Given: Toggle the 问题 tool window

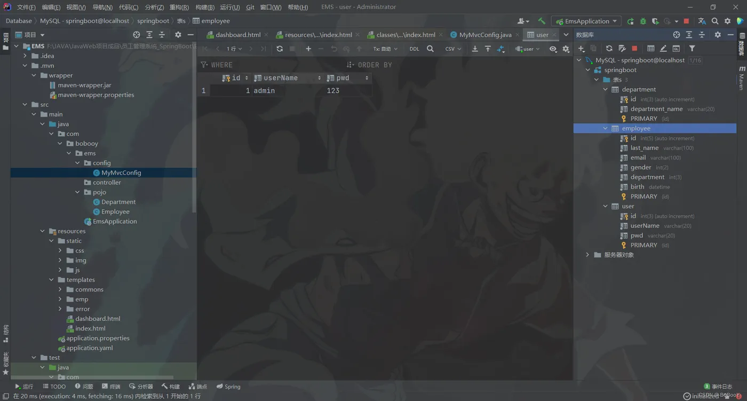Looking at the screenshot, I should coord(84,387).
